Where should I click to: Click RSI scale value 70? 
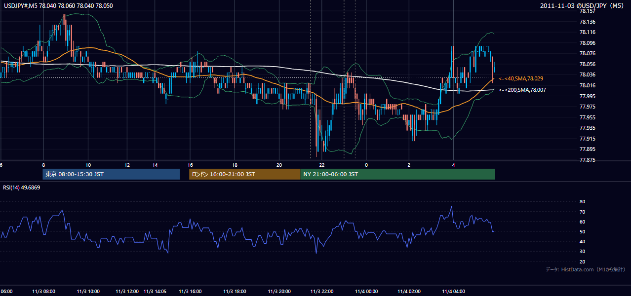point(582,212)
